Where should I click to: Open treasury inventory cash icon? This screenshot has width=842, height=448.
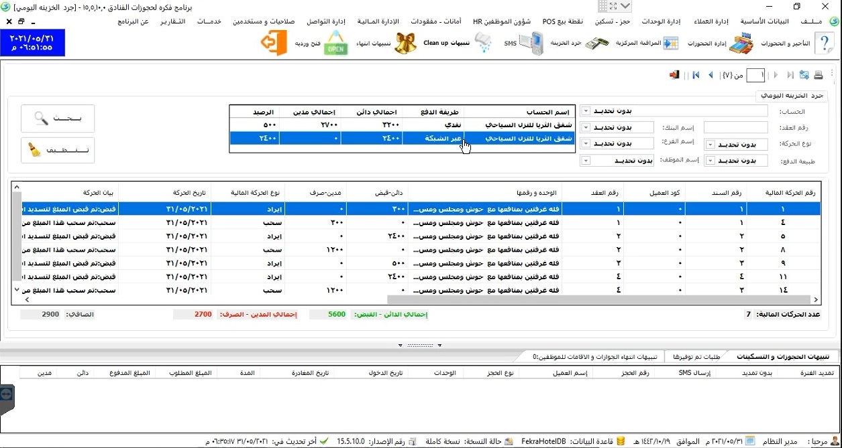(x=596, y=44)
